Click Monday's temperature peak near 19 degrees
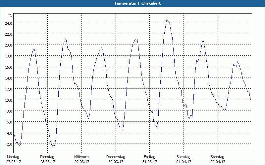Screen dimensions: 265x165 point(34,50)
